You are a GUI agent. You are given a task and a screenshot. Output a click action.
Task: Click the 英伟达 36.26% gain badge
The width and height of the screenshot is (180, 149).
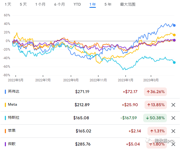coord(155,92)
